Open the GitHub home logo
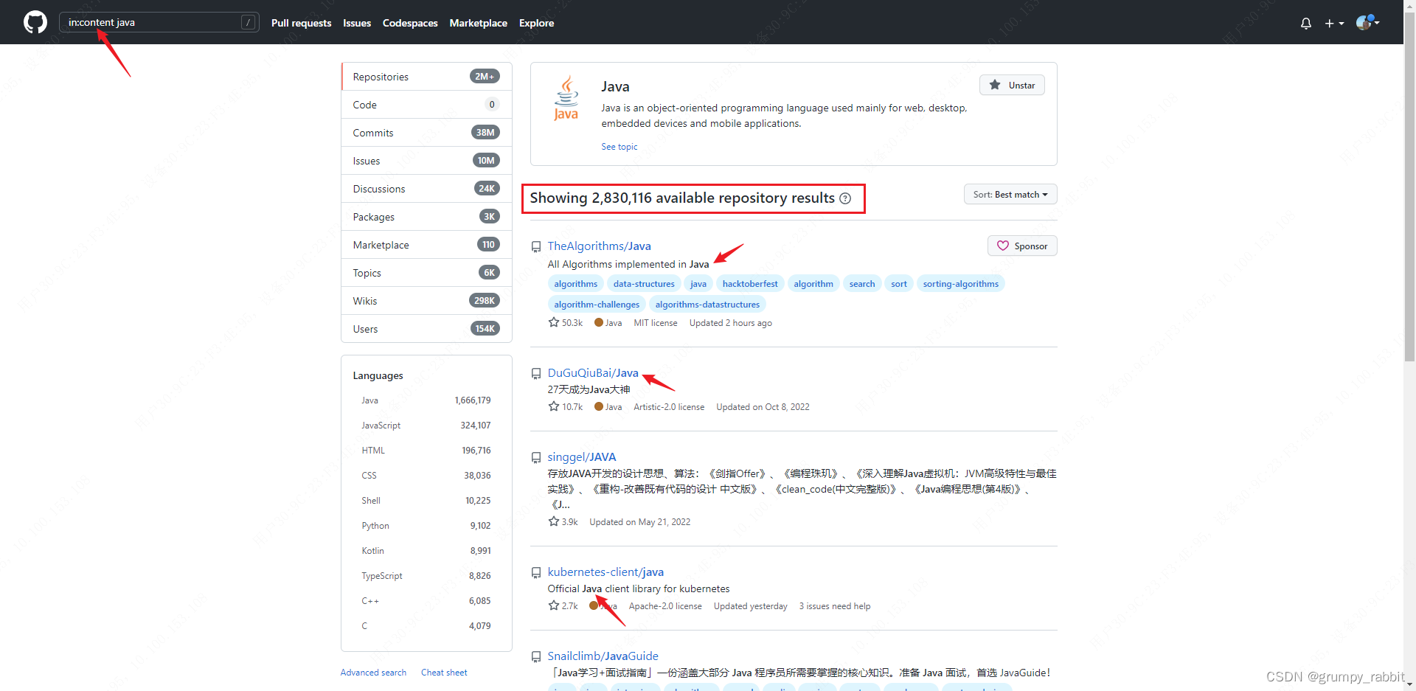The height and width of the screenshot is (691, 1416). tap(35, 22)
